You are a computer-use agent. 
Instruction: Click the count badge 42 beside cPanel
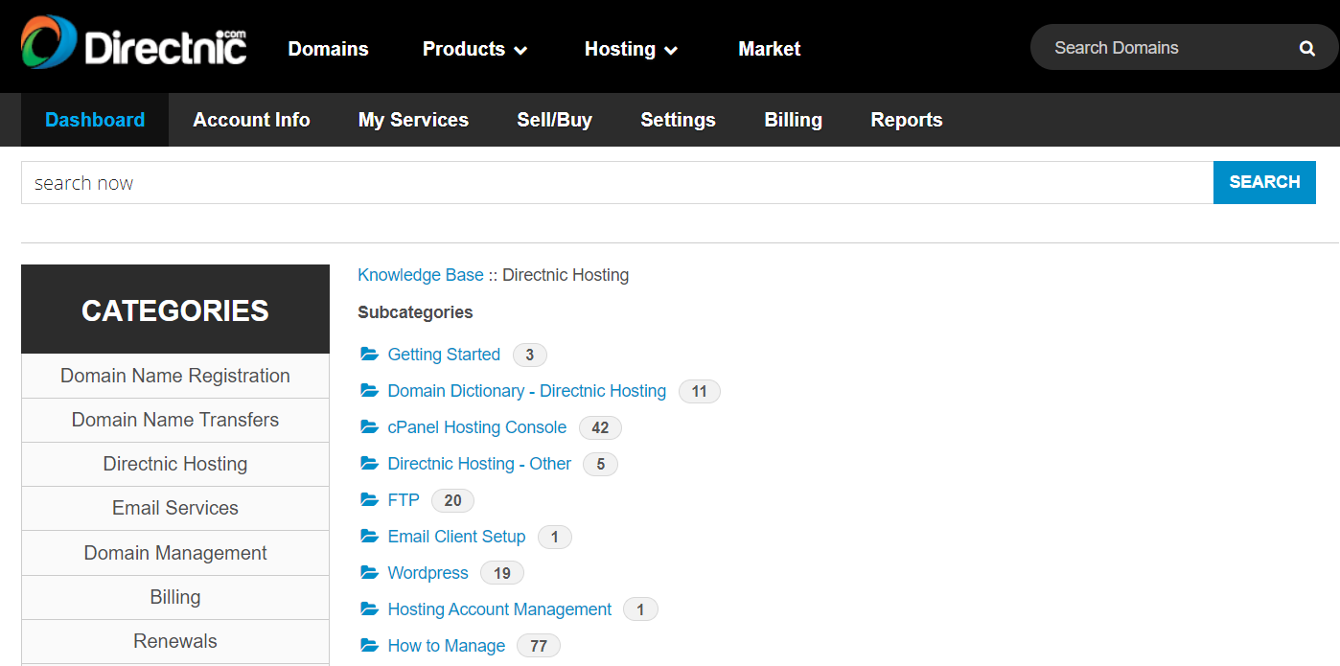pyautogui.click(x=600, y=427)
